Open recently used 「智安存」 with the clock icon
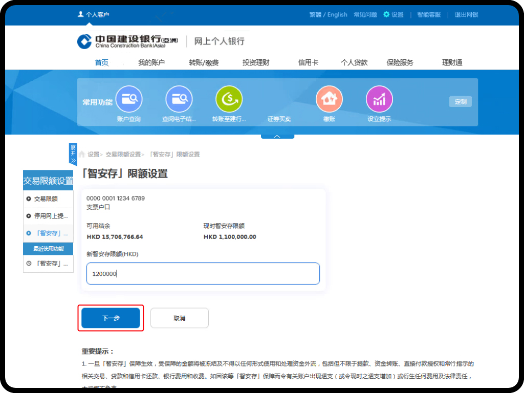This screenshot has height=393, width=524. (47, 264)
